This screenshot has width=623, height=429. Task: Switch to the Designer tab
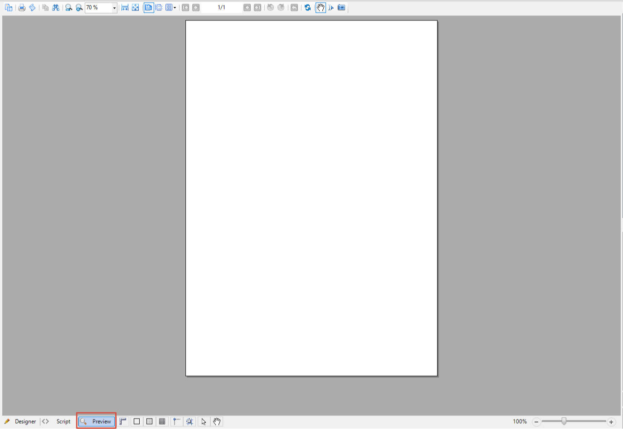[x=20, y=421]
